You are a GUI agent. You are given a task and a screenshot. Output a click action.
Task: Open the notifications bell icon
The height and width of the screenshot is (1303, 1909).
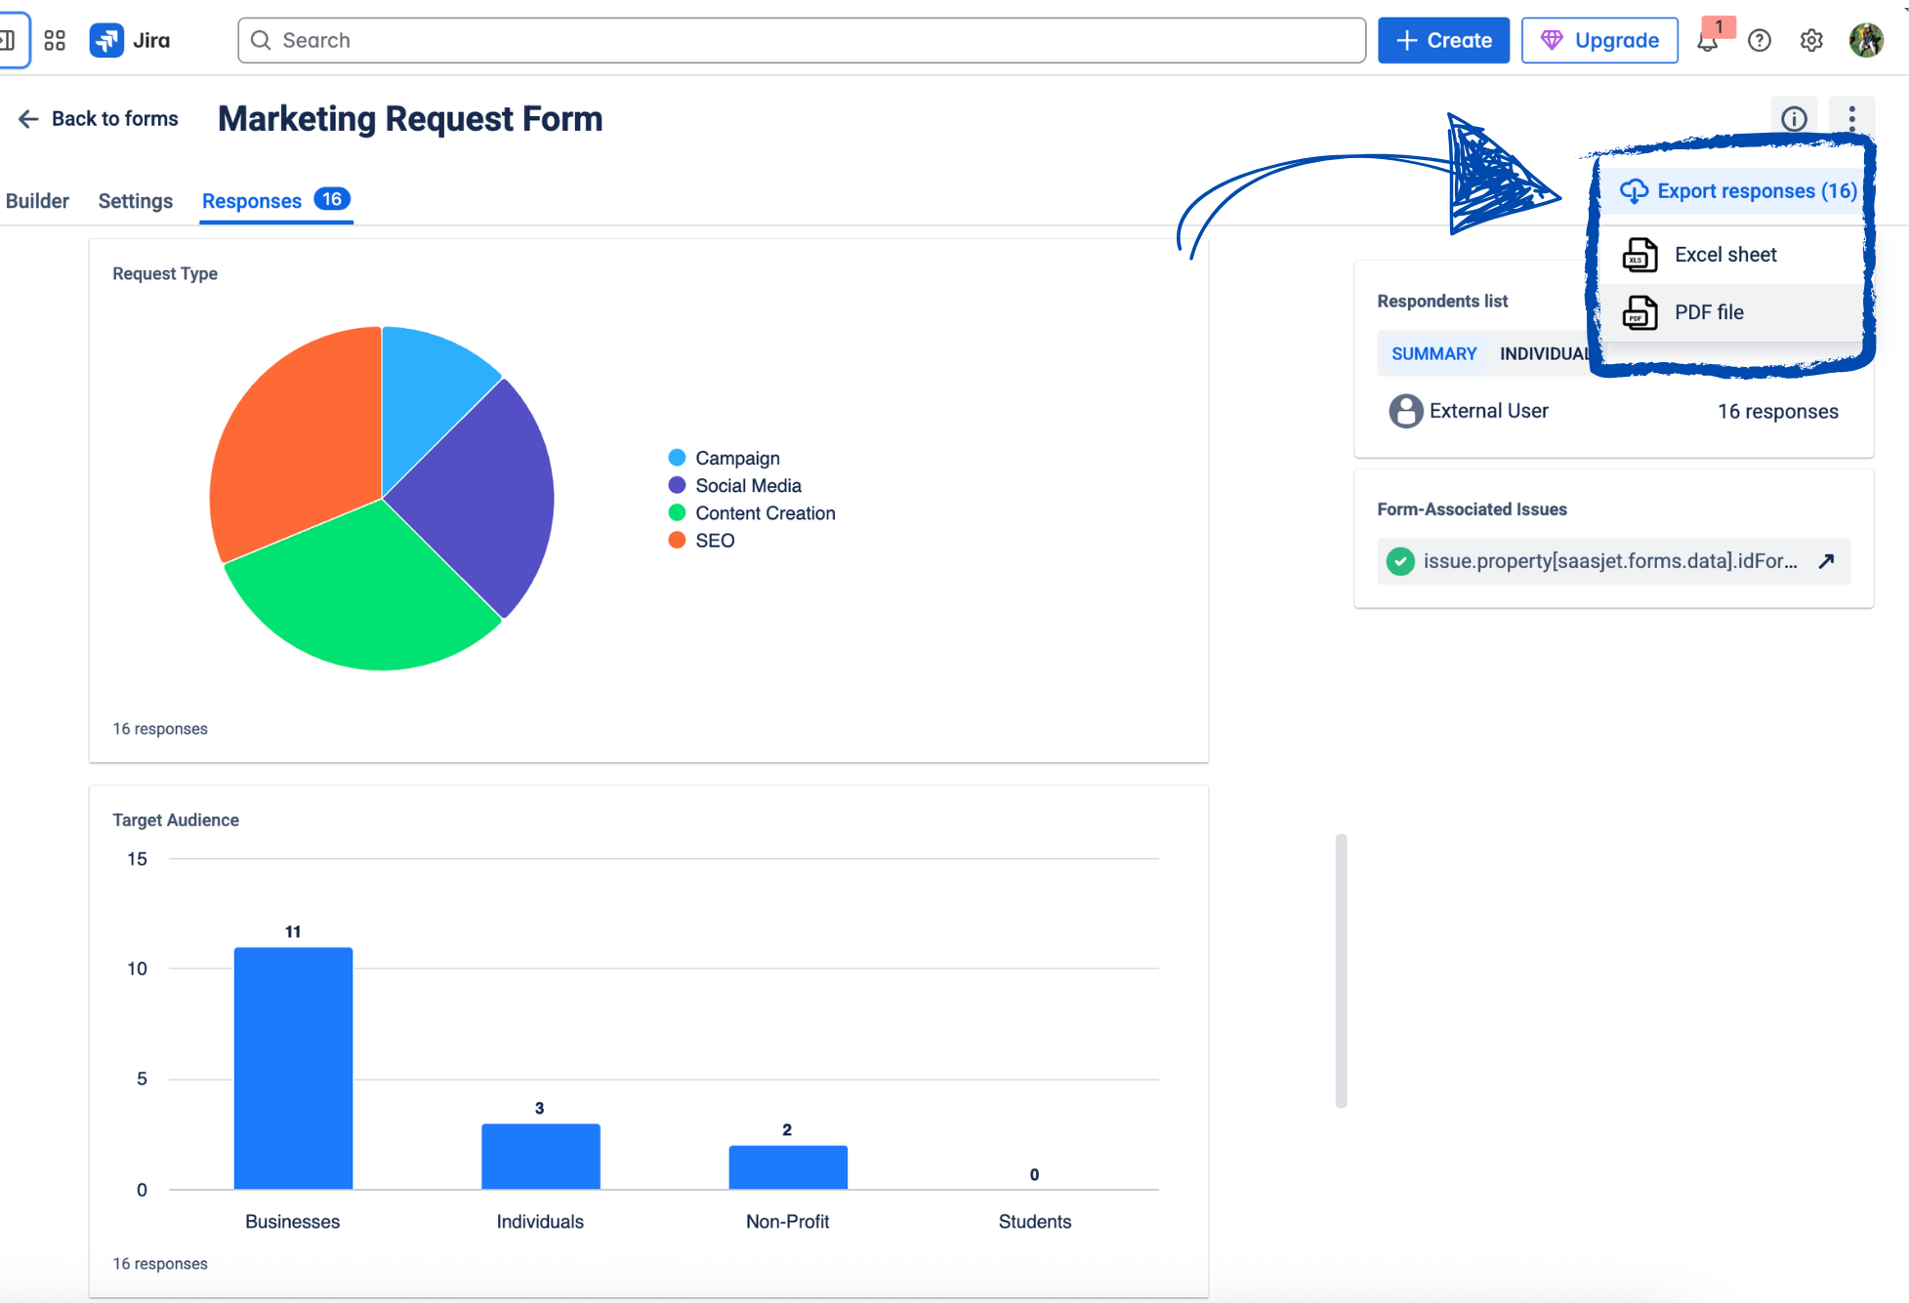1707,41
